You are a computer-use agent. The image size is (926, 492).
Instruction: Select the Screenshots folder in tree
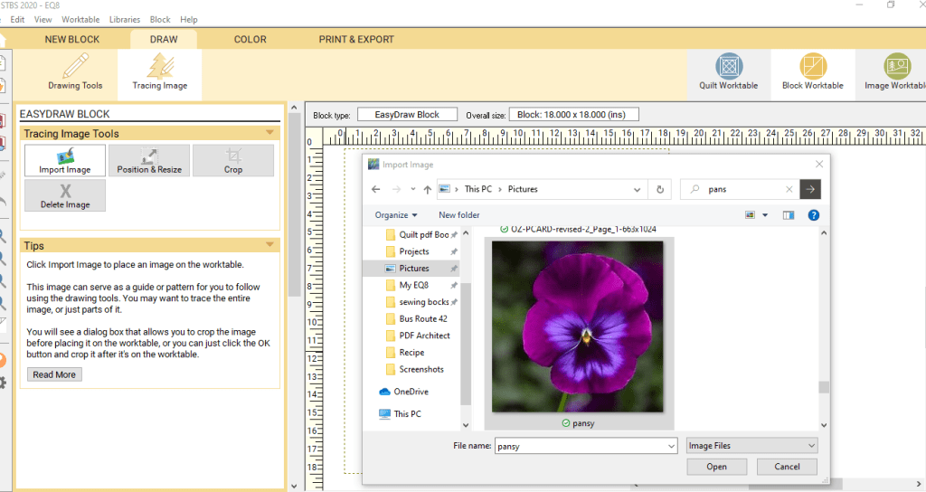point(420,369)
